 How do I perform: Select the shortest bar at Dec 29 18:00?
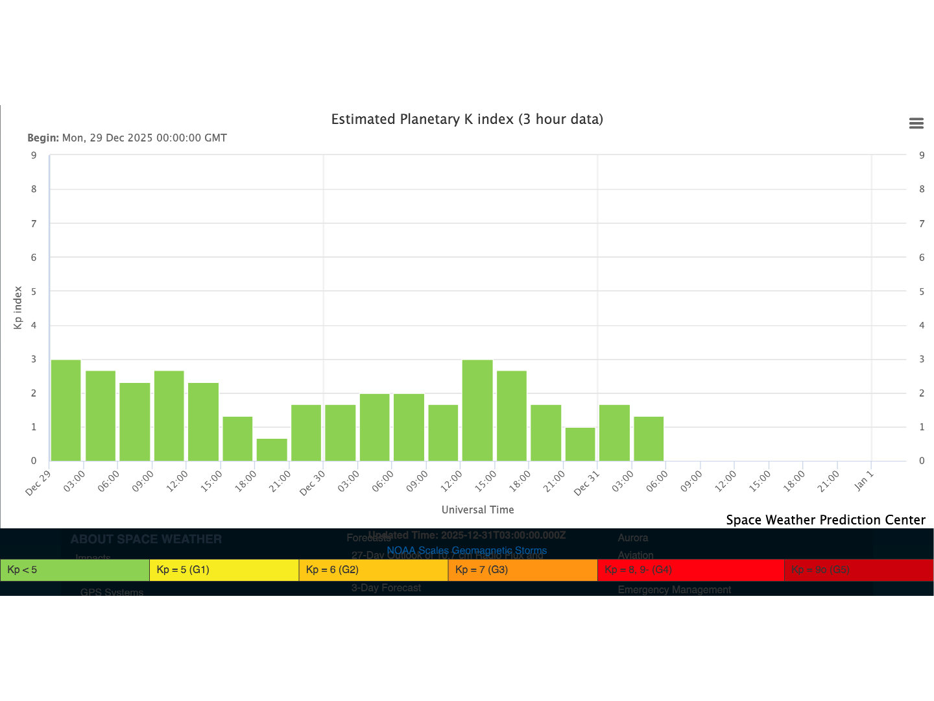tap(272, 450)
